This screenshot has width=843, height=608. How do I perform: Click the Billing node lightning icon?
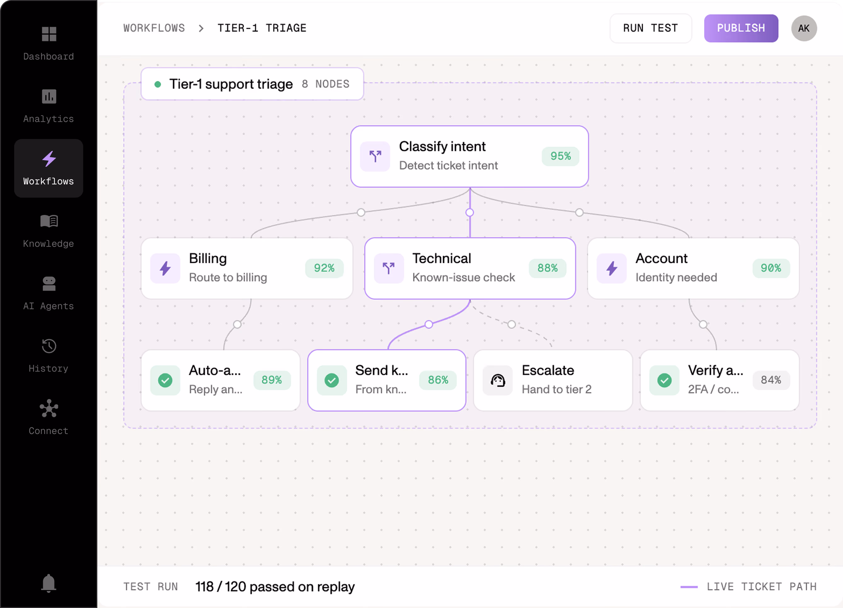click(165, 268)
